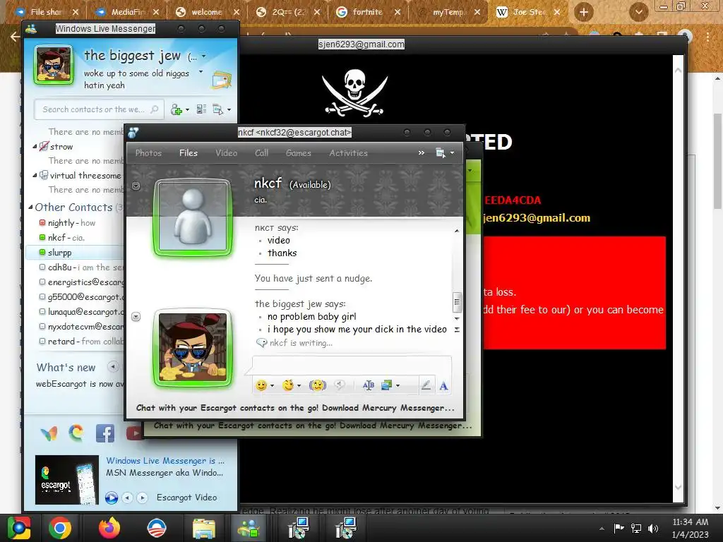The image size is (723, 542).
Task: Click the background picker icon in chat toolbar
Action: click(x=386, y=385)
